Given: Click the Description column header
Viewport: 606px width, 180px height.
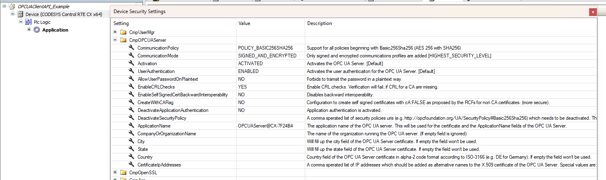Looking at the screenshot, I should point(319,23).
